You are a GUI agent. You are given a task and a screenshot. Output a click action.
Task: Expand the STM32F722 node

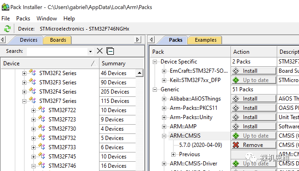(x=34, y=110)
